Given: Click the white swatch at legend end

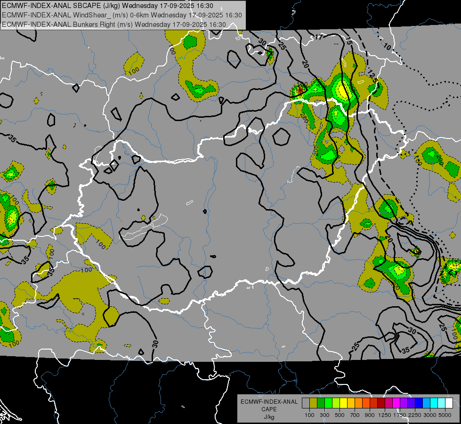Looking at the screenshot, I should point(449,403).
